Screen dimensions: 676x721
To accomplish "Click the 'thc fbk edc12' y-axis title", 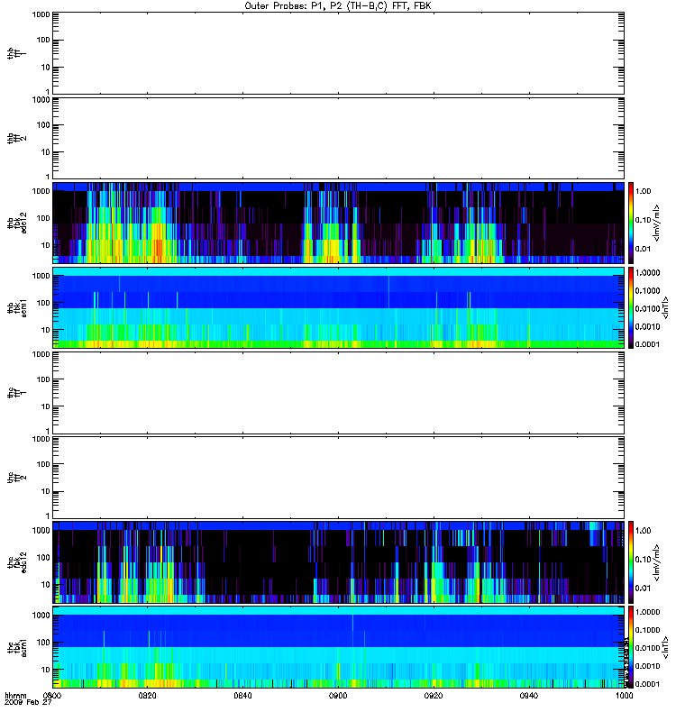I will [17, 561].
